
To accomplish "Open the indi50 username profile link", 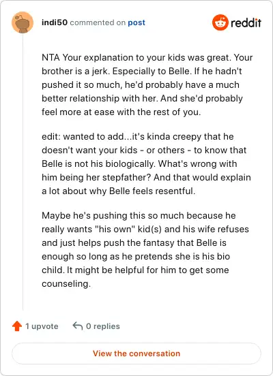I will click(55, 22).
